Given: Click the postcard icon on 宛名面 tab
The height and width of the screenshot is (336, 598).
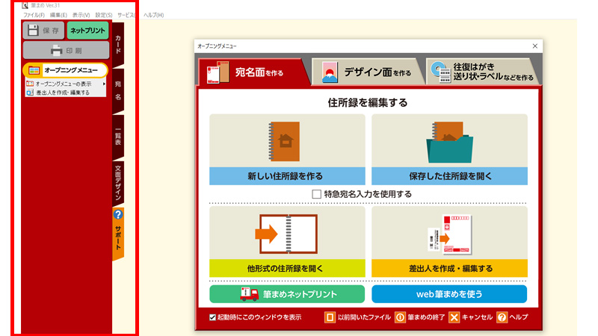Looking at the screenshot, I should click(218, 72).
